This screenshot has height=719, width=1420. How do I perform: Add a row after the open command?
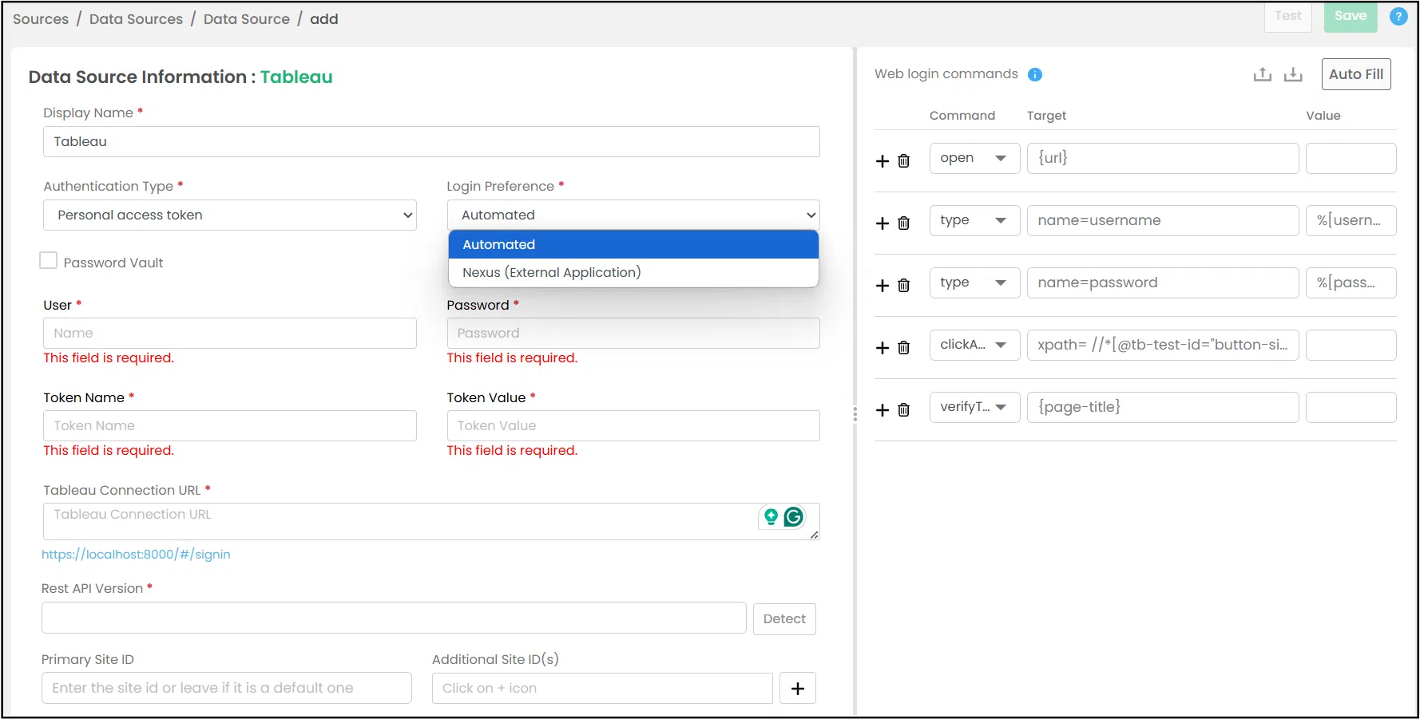883,161
